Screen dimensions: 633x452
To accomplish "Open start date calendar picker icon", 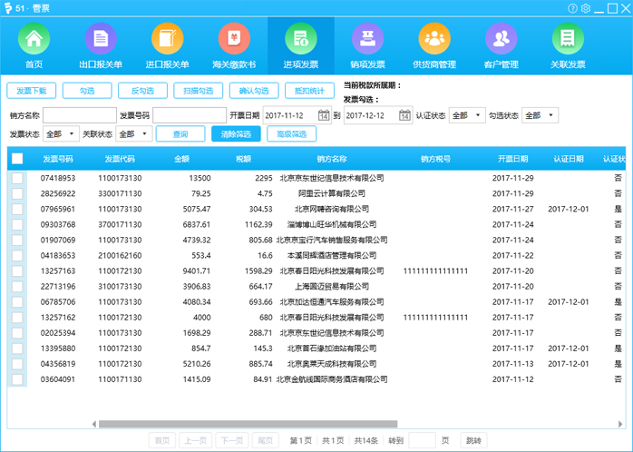I will 324,115.
